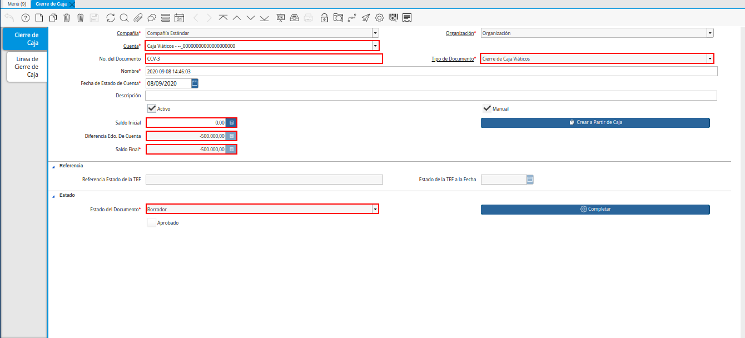Copy the current record with duplicate pages icon
Viewport: 745px width, 338px height.
(53, 18)
